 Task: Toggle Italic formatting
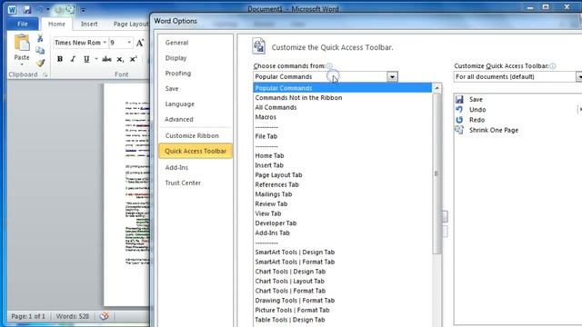73,59
